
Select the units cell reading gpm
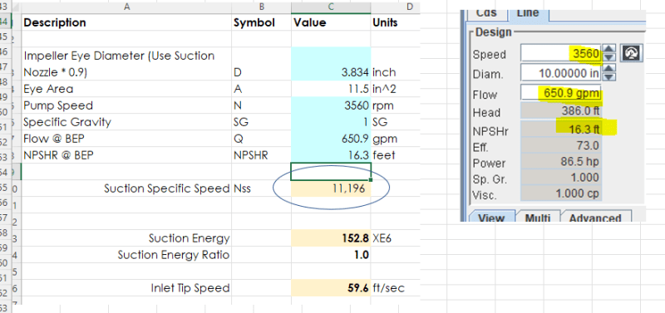click(x=396, y=139)
